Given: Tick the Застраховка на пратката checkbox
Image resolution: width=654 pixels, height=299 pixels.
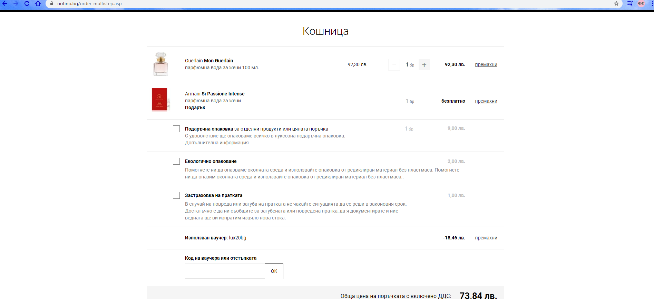Looking at the screenshot, I should [x=176, y=195].
